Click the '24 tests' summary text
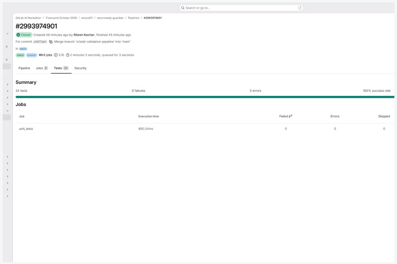This screenshot has width=397, height=264. tap(21, 90)
